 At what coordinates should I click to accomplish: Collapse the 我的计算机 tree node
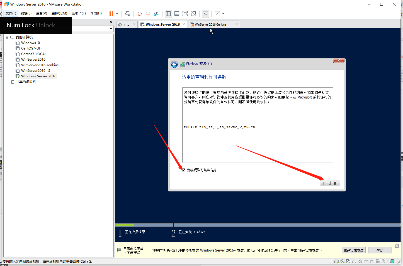[x=7, y=37]
